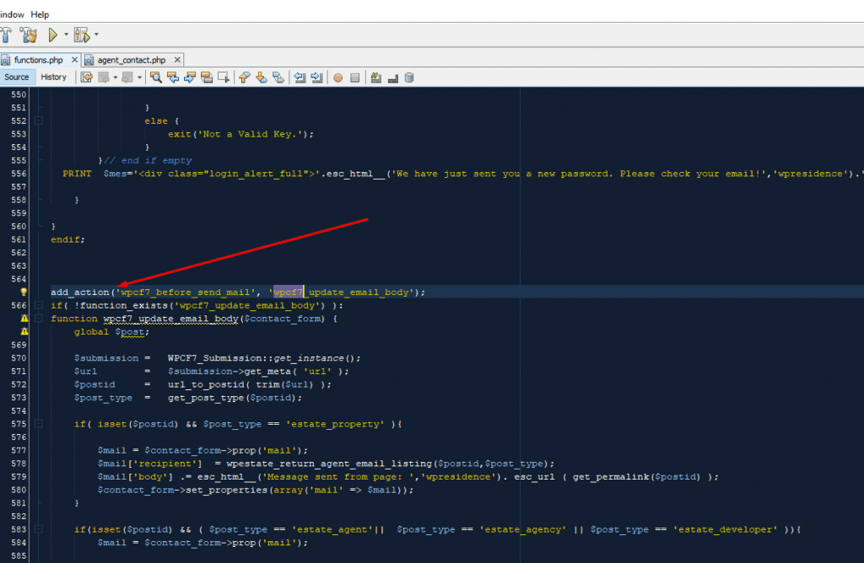Switch to the functions.php tab
This screenshot has height=563, width=864.
(39, 60)
